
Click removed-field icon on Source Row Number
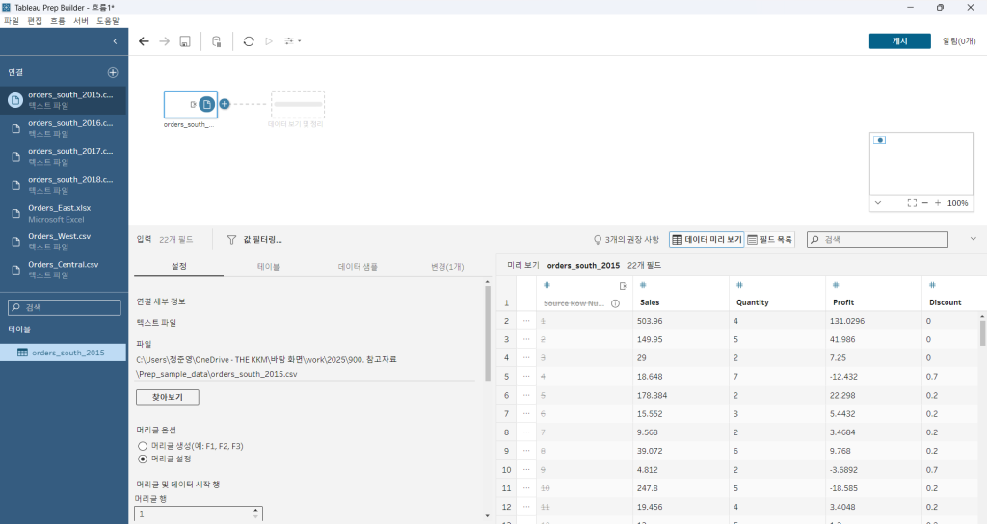click(x=623, y=286)
